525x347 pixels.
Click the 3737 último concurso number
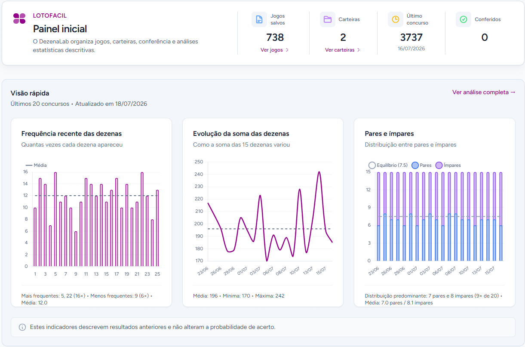411,37
